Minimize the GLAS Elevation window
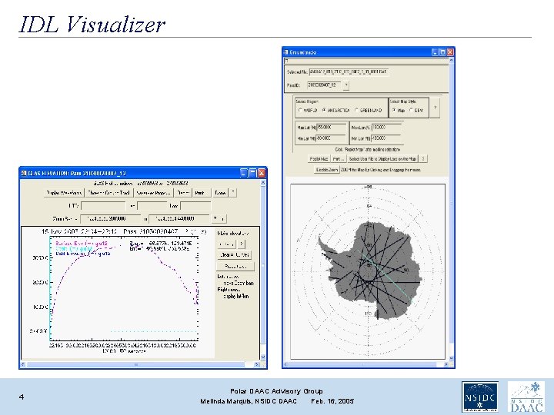Screen dimensions: 554x415 [x=244, y=173]
